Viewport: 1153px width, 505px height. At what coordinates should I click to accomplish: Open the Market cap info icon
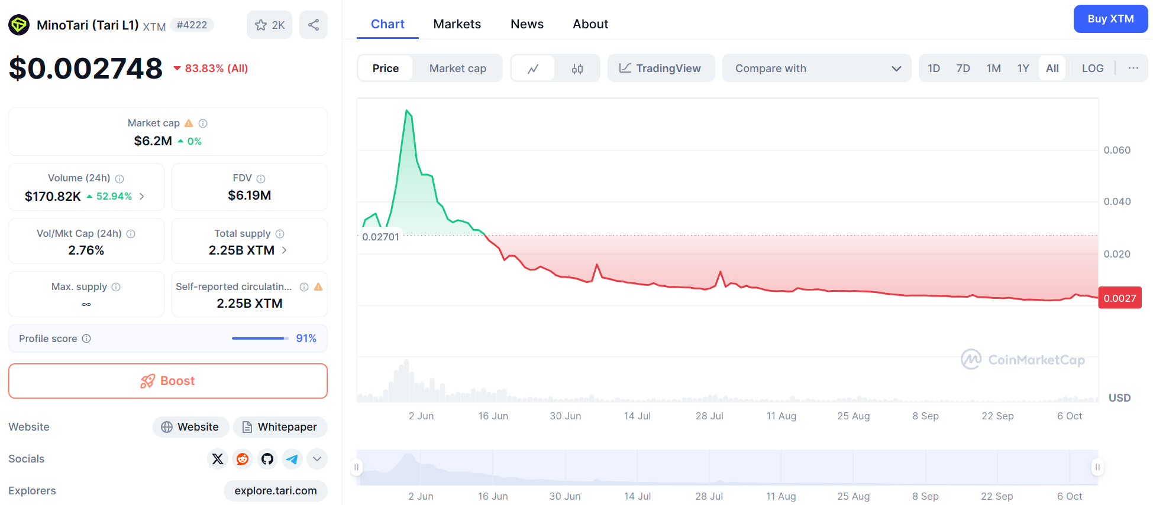pyautogui.click(x=203, y=123)
